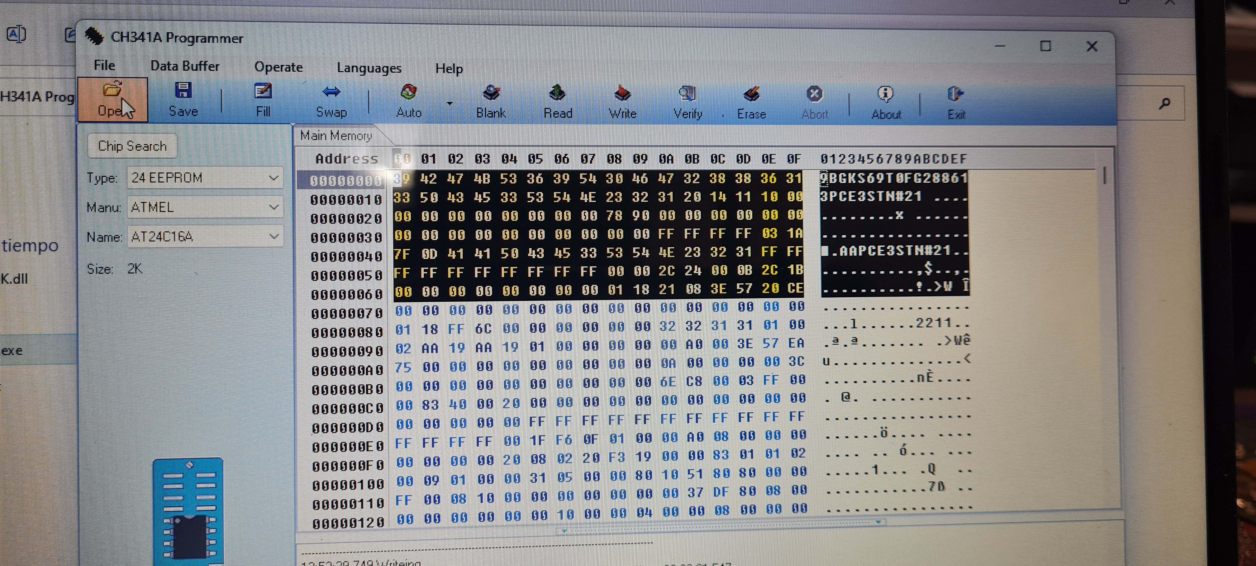Viewport: 1256px width, 566px height.
Task: Expand the Name AT24C16A dropdown
Action: pos(274,237)
